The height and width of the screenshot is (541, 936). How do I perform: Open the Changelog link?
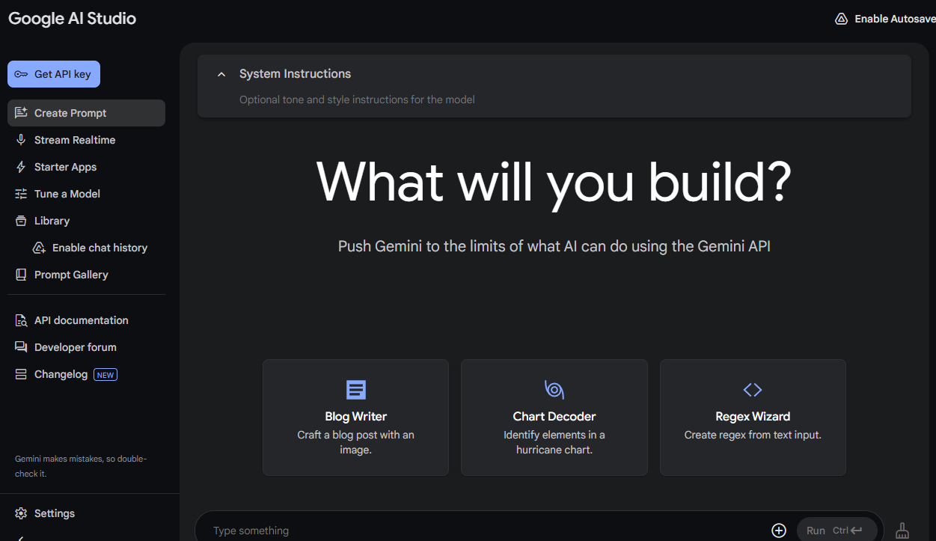tap(61, 374)
